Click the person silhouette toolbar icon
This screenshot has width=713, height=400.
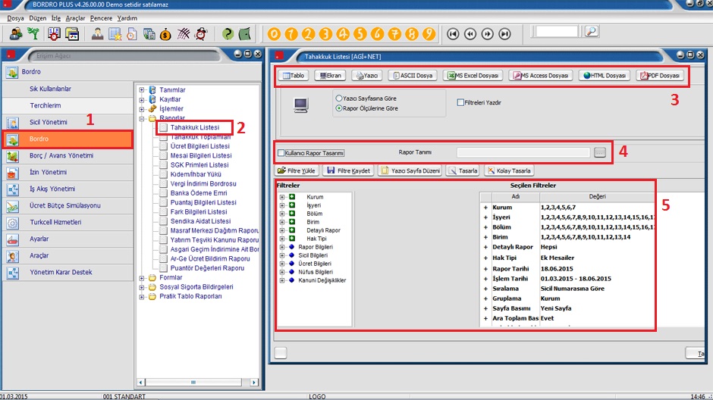(x=97, y=34)
